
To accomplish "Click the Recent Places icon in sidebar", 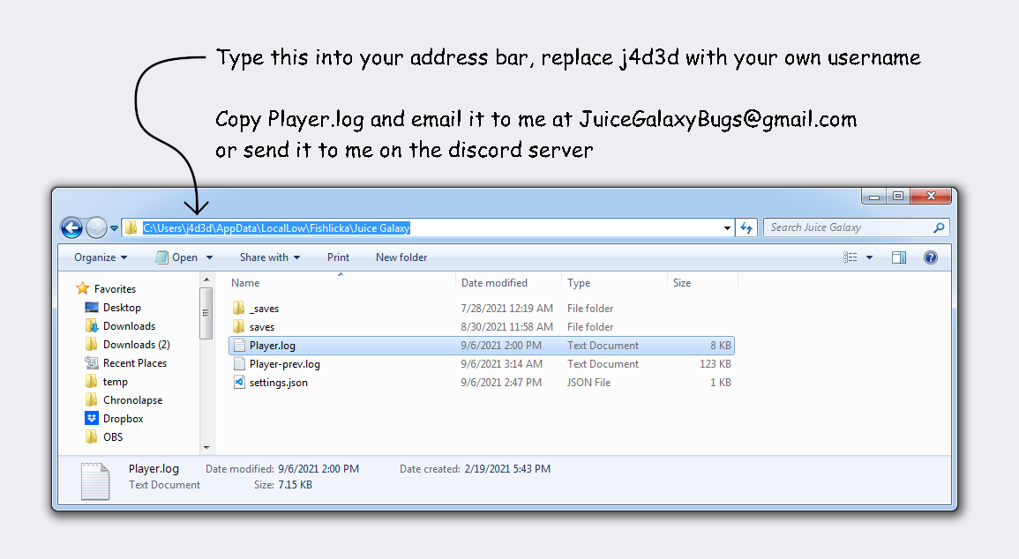I will [x=92, y=363].
